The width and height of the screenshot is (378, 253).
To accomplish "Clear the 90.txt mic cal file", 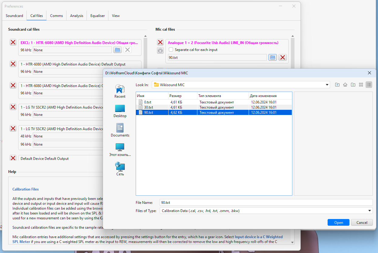I will 283,57.
